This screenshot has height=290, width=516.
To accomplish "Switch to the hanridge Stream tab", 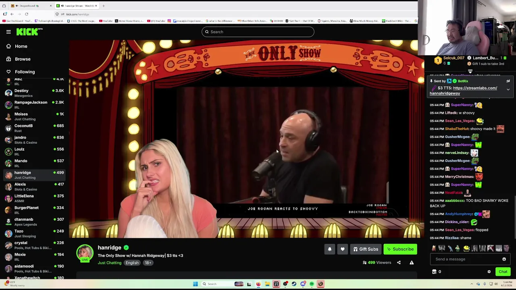I will pos(77,6).
